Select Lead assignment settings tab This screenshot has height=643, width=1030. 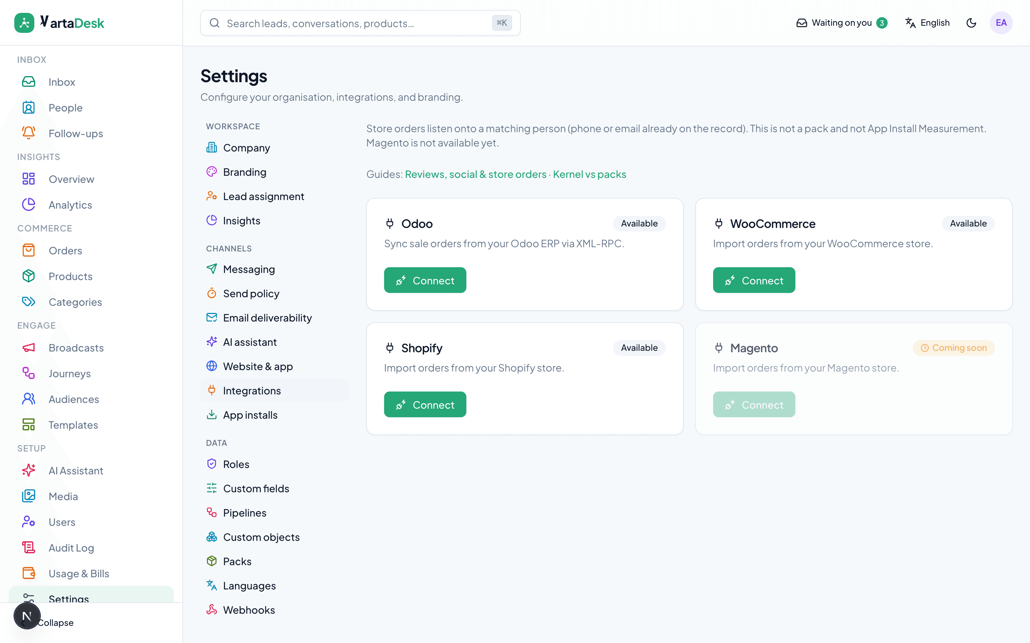click(275, 196)
